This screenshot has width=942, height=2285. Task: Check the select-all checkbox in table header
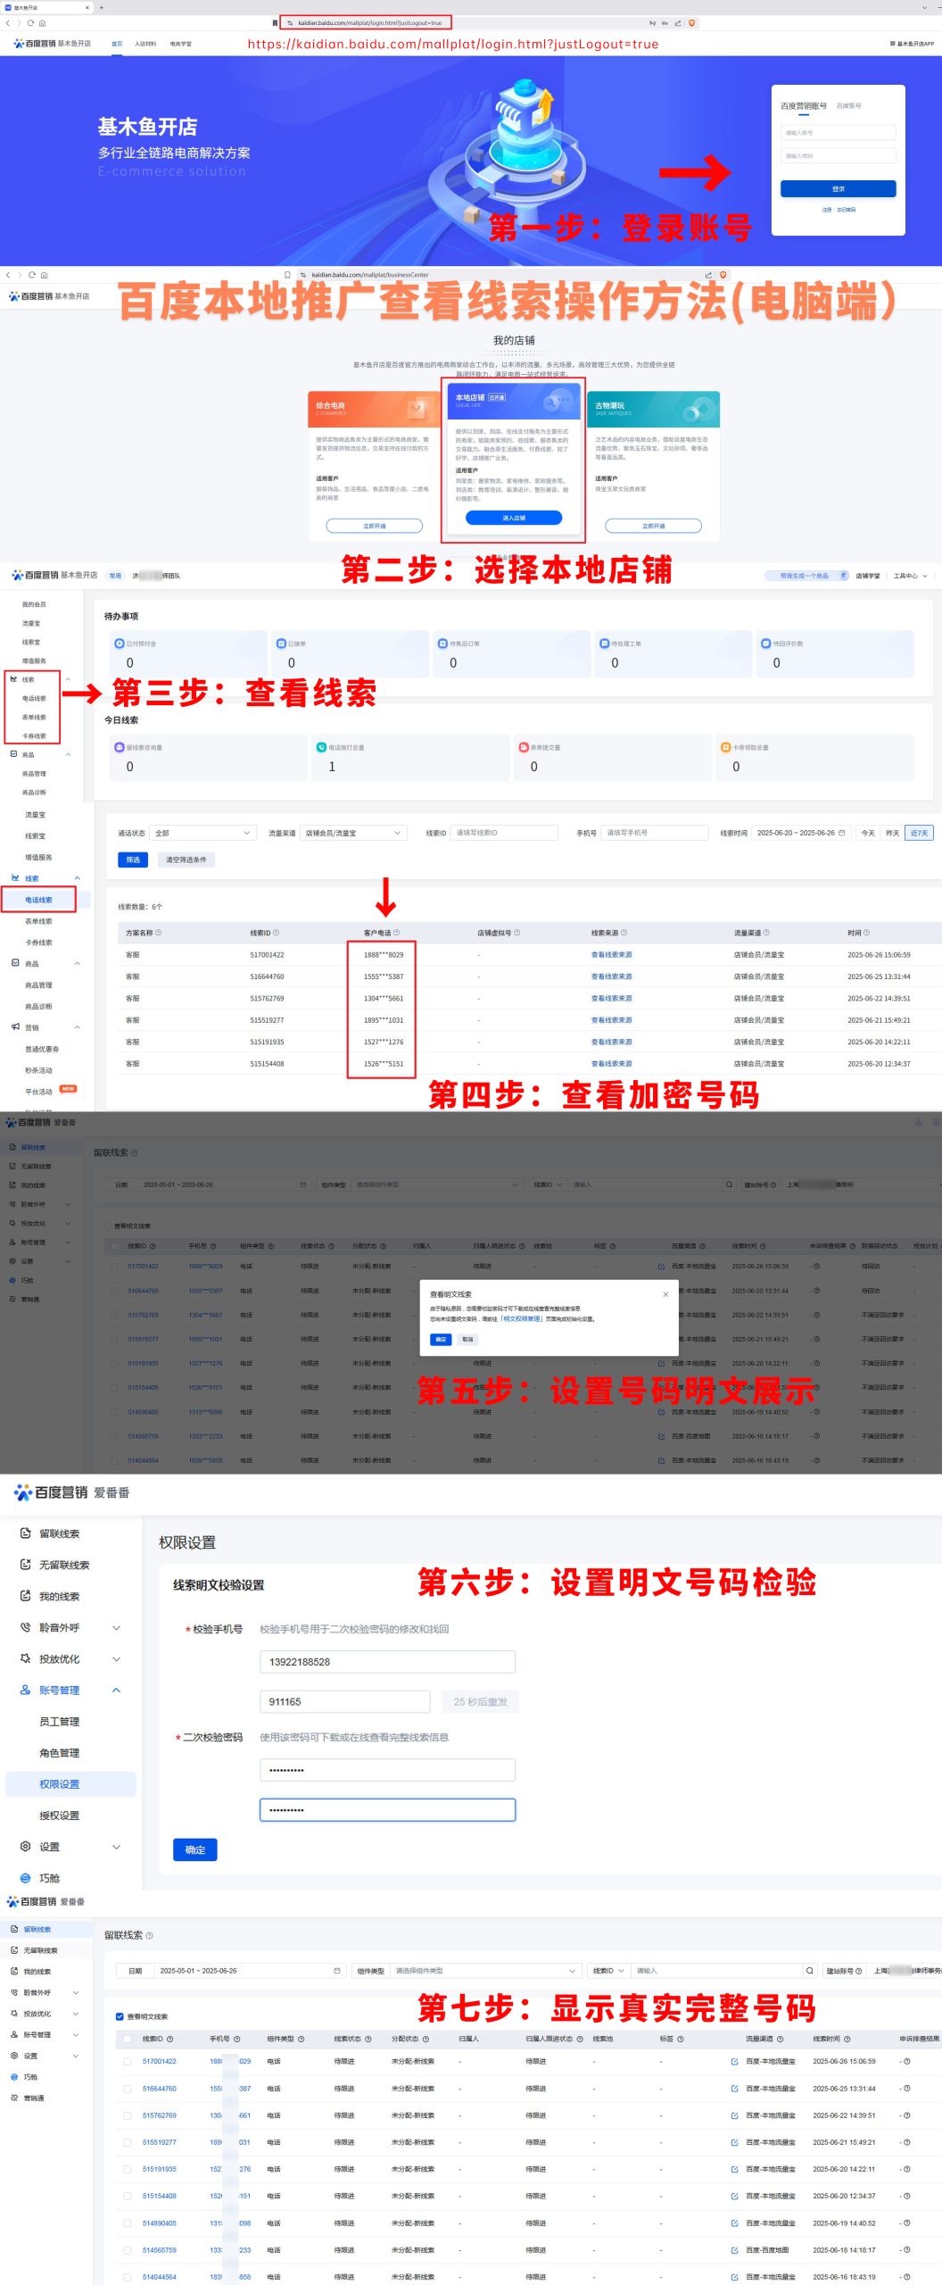coord(127,2039)
